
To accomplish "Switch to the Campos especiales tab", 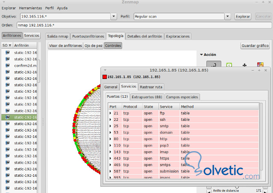I will [182, 97].
